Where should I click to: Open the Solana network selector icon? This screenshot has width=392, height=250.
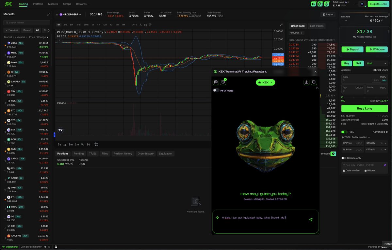362,4
